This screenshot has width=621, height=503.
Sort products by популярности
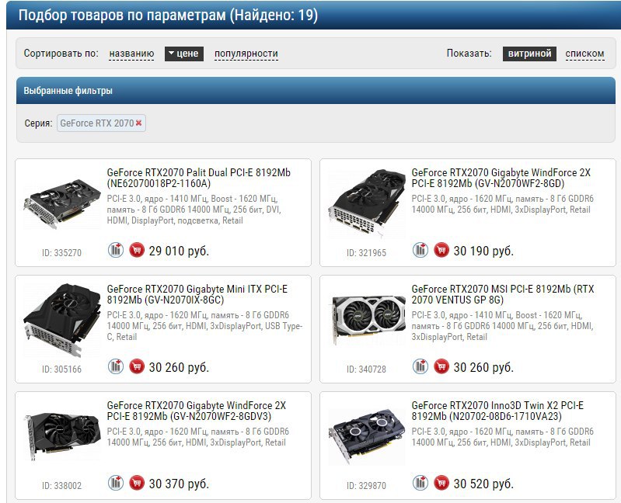tap(246, 54)
